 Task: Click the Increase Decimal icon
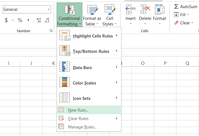point(39,20)
